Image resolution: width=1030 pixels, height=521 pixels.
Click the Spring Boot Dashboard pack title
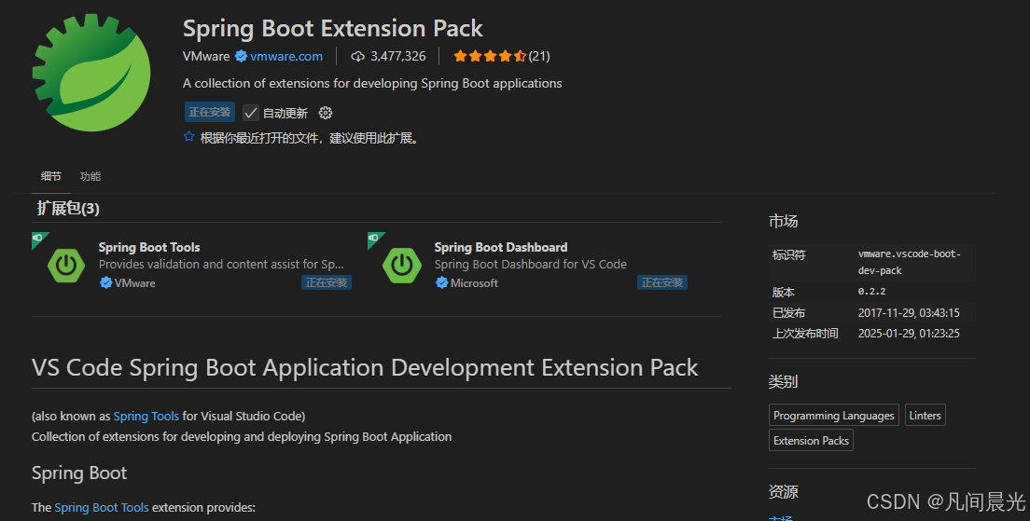[501, 247]
